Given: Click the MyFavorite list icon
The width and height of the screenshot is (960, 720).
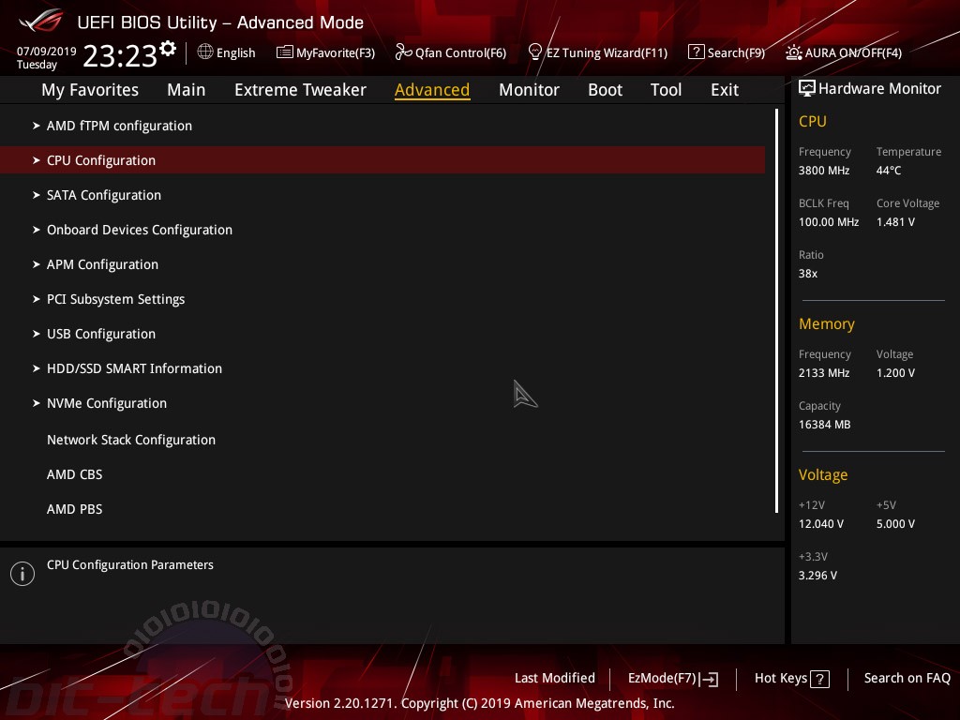Looking at the screenshot, I should click(x=285, y=52).
